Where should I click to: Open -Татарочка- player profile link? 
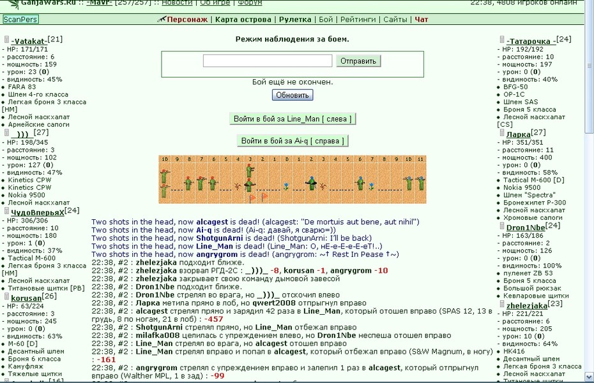tap(531, 41)
